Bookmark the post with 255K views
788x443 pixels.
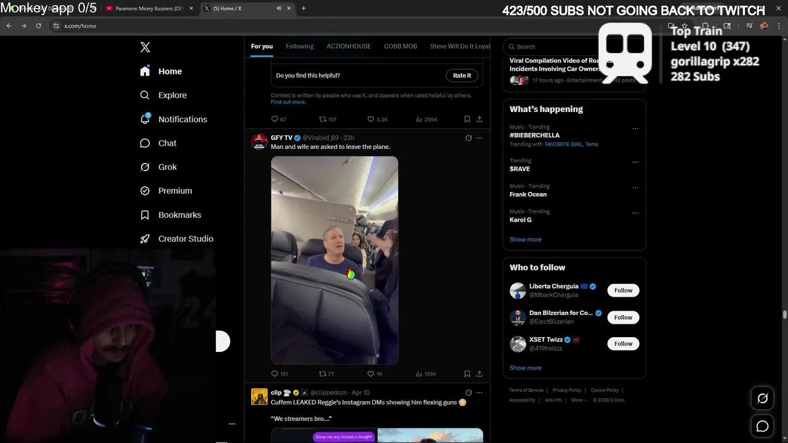pos(467,119)
